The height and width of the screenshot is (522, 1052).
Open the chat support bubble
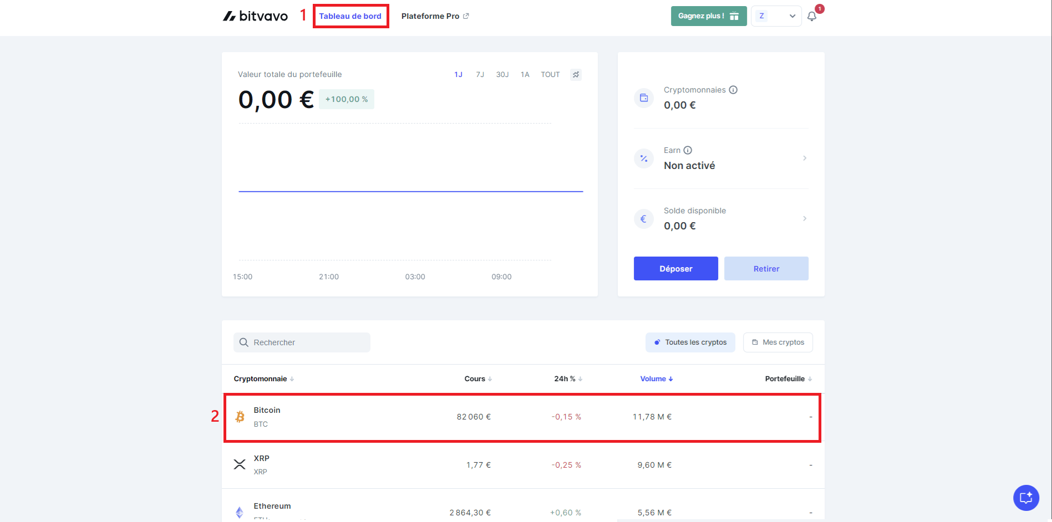coord(1025,497)
